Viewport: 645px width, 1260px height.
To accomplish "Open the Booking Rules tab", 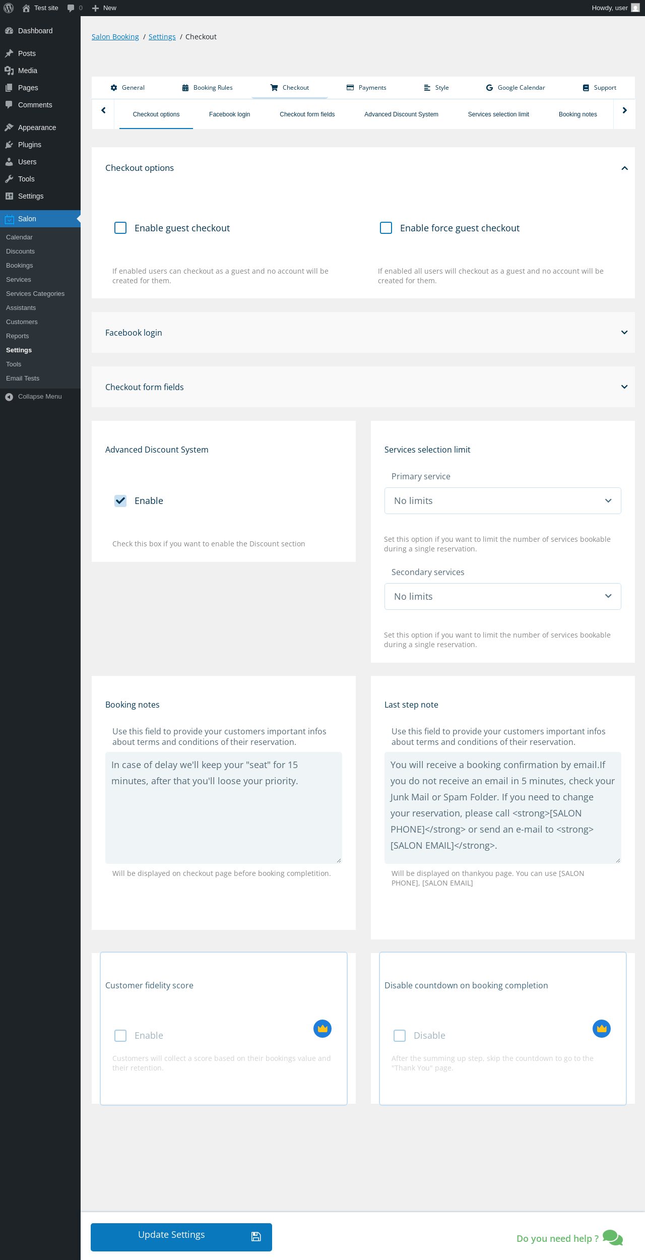I will pyautogui.click(x=207, y=88).
